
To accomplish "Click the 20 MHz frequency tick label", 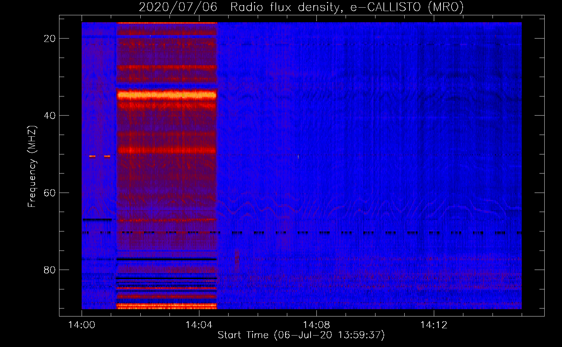I will [x=50, y=39].
